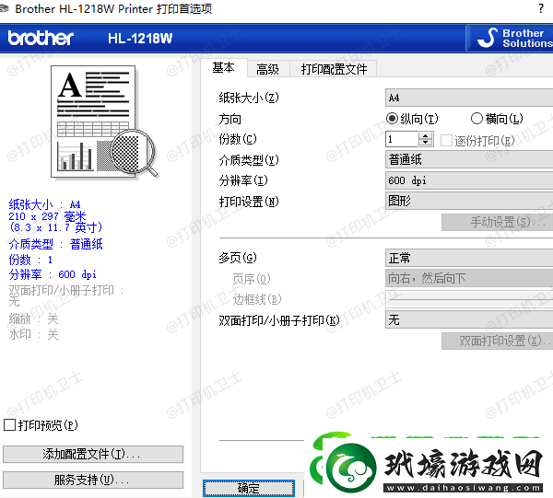553x498 pixels.
Task: Open the 页序 向右，然后向下 dropdown
Action: 469,278
